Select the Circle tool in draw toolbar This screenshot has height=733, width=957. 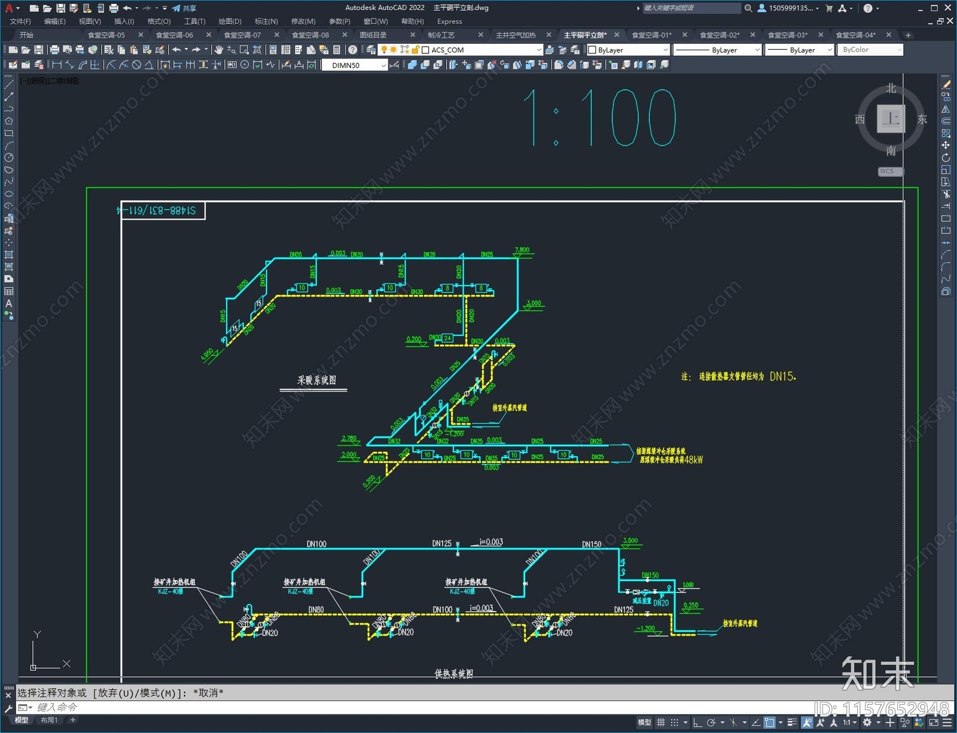point(8,157)
